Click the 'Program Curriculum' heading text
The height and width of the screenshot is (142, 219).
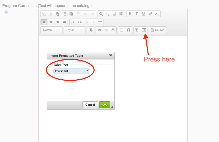coord(19,6)
